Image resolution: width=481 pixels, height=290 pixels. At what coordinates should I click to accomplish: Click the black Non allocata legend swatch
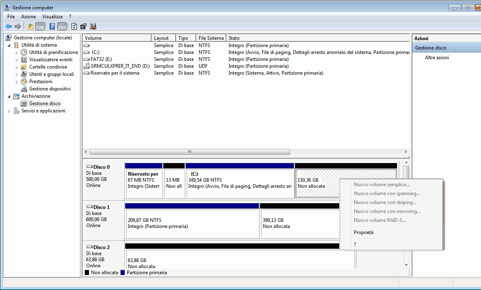click(x=87, y=273)
